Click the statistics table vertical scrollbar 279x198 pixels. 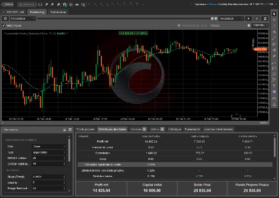pos(274,148)
